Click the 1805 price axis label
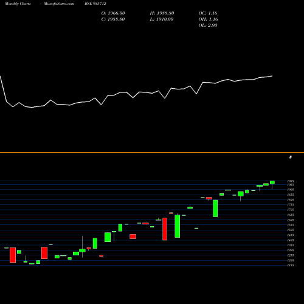Viewport: 304px width, 304px height. [x=291, y=200]
